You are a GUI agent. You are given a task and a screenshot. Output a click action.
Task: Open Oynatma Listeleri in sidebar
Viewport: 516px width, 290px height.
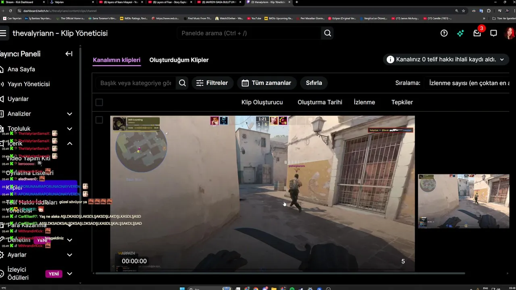pyautogui.click(x=29, y=173)
